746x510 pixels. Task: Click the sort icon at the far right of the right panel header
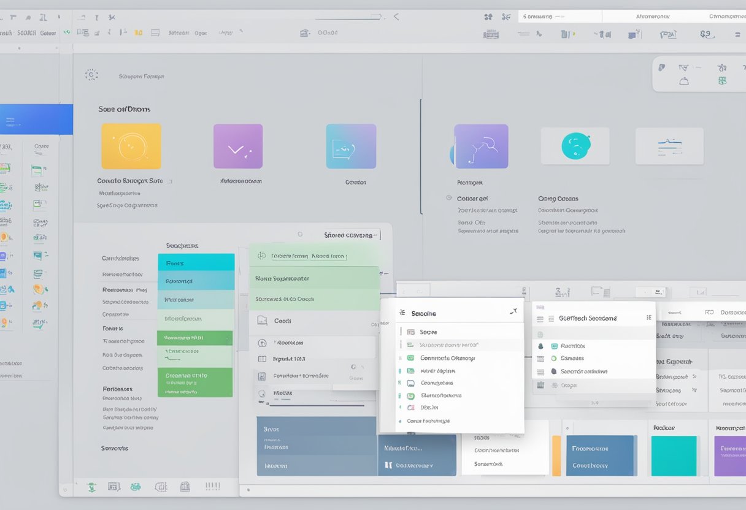(648, 318)
